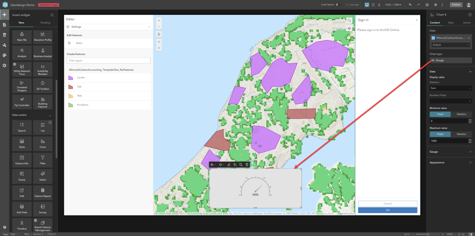Click the map zoom in button
Viewport: 475px width, 236px height.
click(x=159, y=21)
